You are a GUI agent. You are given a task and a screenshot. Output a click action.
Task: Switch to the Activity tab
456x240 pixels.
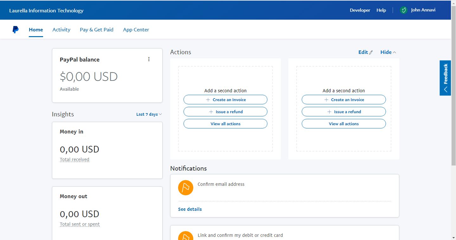61,29
